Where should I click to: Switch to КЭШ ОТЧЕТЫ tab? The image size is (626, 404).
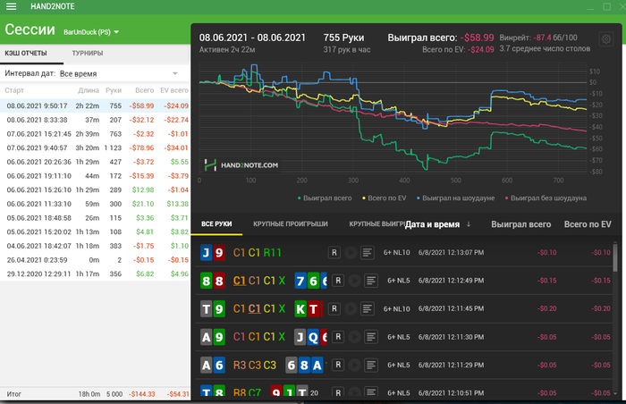26,53
